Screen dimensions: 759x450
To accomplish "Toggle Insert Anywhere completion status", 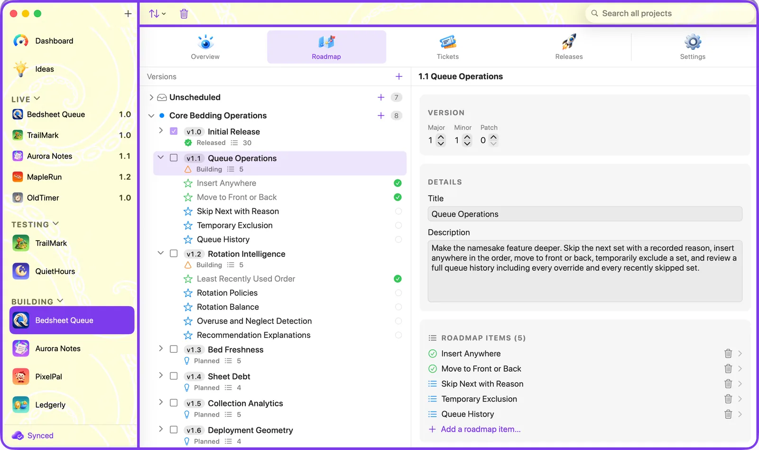I will point(398,183).
